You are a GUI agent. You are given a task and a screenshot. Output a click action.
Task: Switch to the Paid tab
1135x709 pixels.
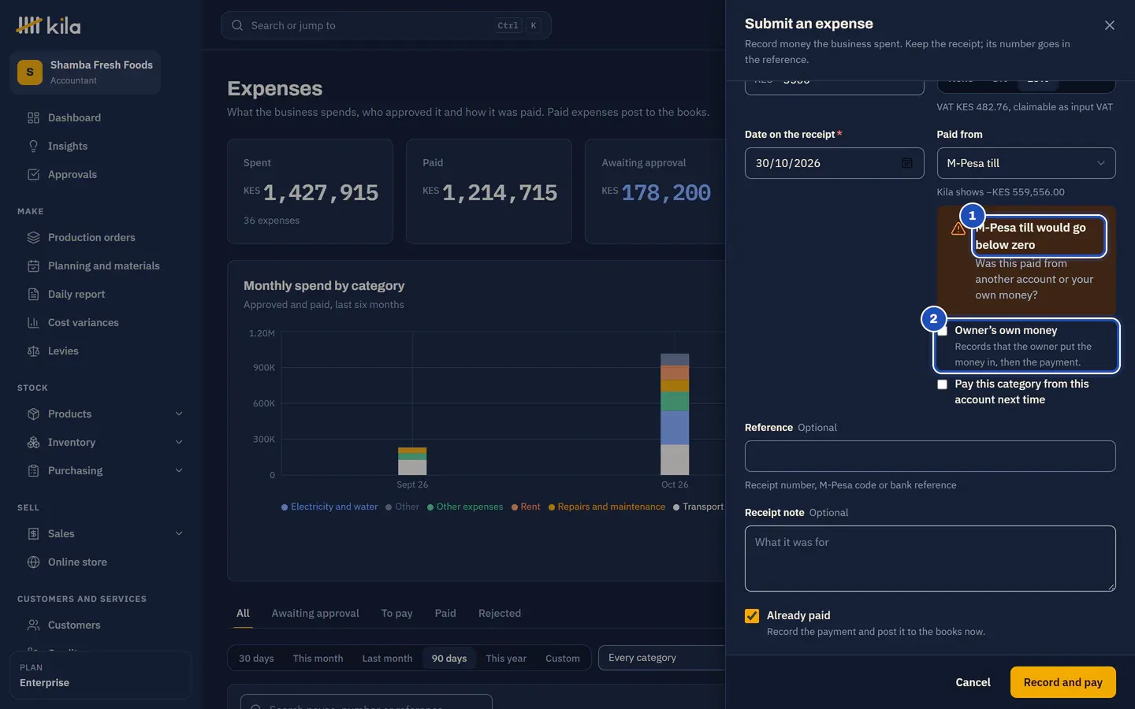click(x=445, y=614)
